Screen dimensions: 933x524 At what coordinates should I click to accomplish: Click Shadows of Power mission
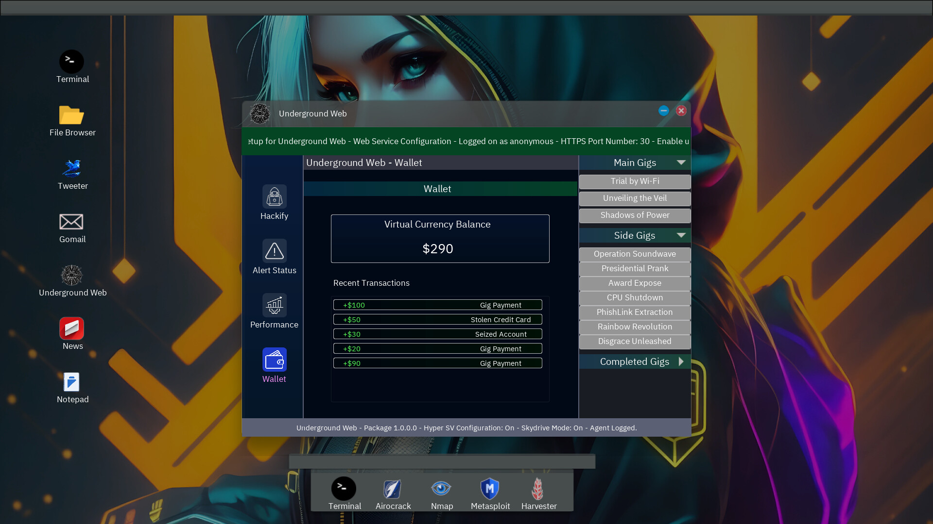[634, 215]
